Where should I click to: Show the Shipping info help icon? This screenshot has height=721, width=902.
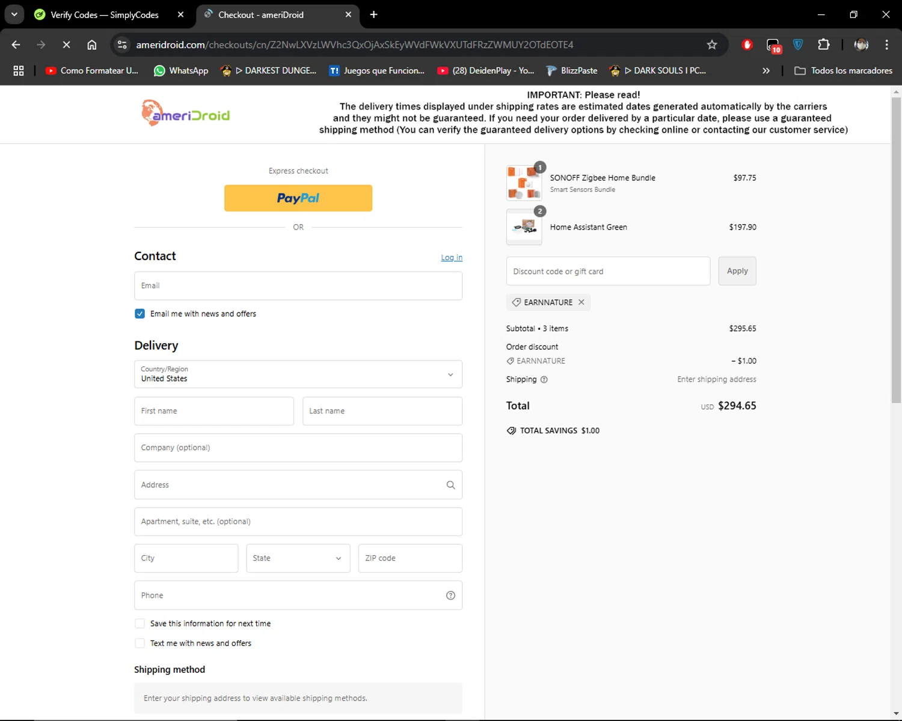[544, 380]
